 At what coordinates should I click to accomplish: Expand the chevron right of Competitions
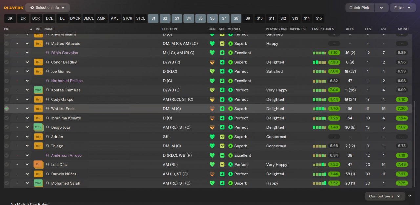410,196
